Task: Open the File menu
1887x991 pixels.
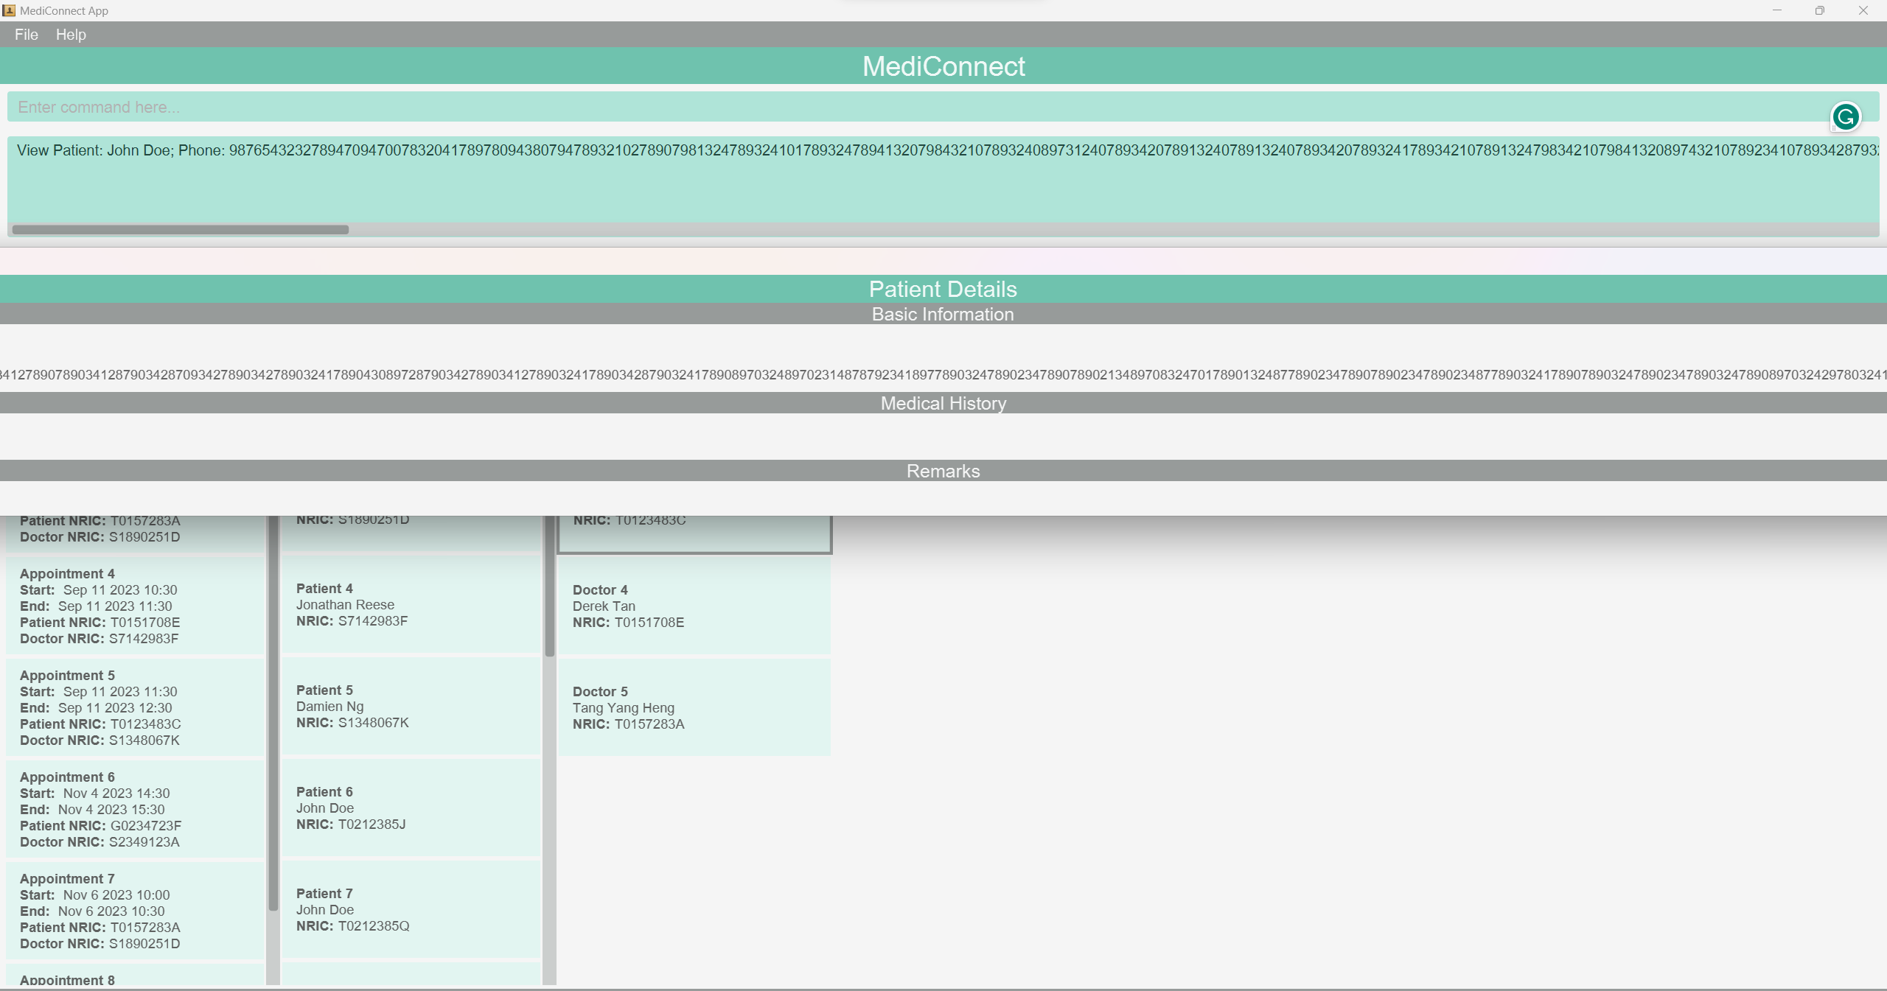Action: click(x=27, y=35)
